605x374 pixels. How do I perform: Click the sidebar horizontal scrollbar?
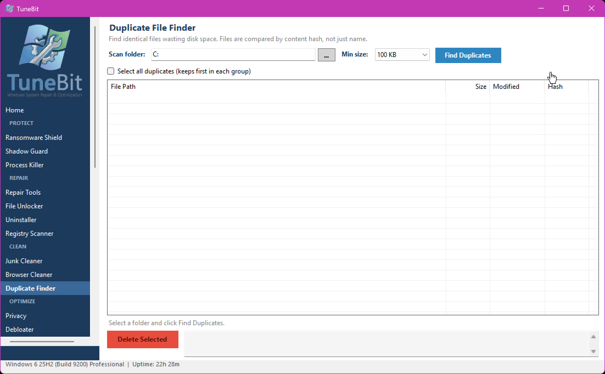pyautogui.click(x=42, y=342)
